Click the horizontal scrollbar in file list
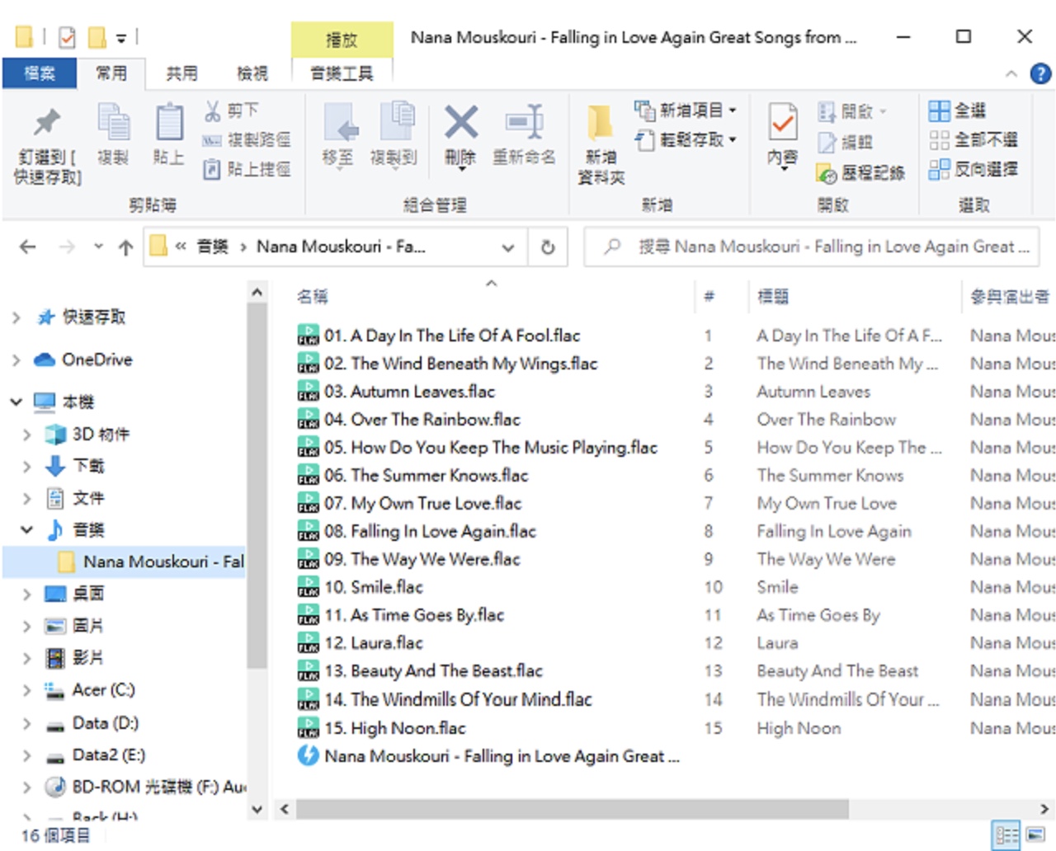This screenshot has width=1056, height=851. coord(573,809)
